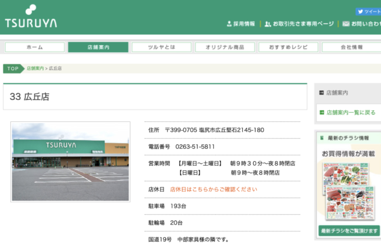The image size is (381, 245).
Task: Click the 最新のチラシ情報 header icon
Action: point(322,138)
